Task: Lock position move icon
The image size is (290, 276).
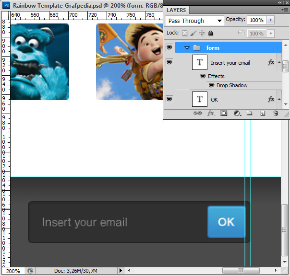Action: click(202, 33)
